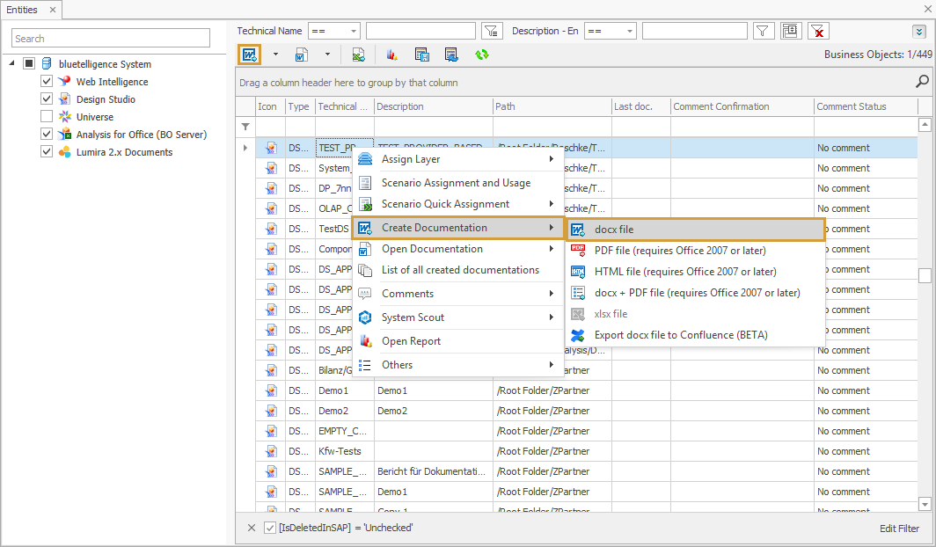Uncheck the Web Intelligence checkbox
This screenshot has width=936, height=547.
coord(46,79)
